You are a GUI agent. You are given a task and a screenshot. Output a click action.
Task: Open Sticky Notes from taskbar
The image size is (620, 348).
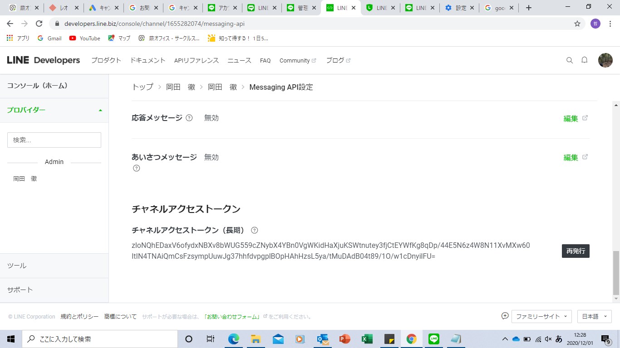389,339
